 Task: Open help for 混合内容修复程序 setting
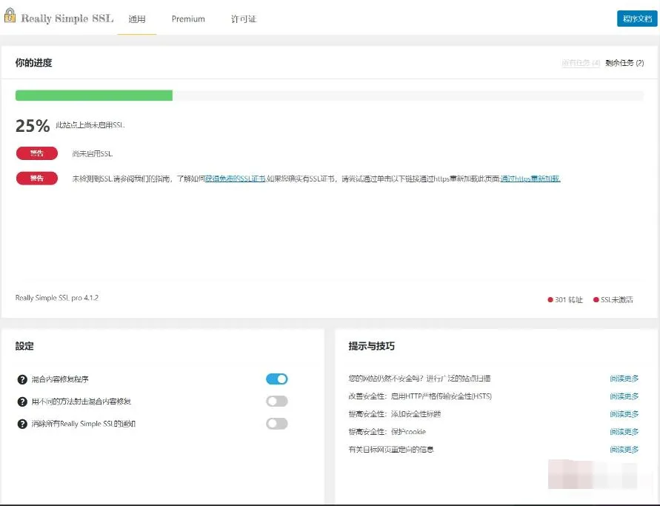(22, 379)
